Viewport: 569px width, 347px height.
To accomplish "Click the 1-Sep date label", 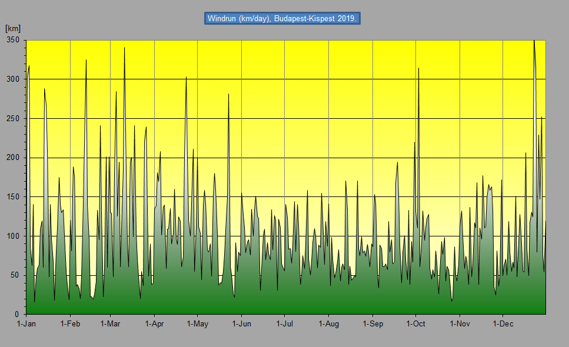I will coord(372,324).
